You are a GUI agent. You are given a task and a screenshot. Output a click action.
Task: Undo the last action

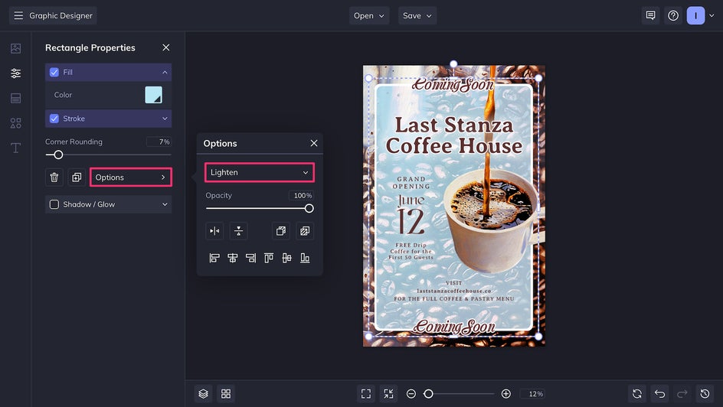pyautogui.click(x=660, y=394)
